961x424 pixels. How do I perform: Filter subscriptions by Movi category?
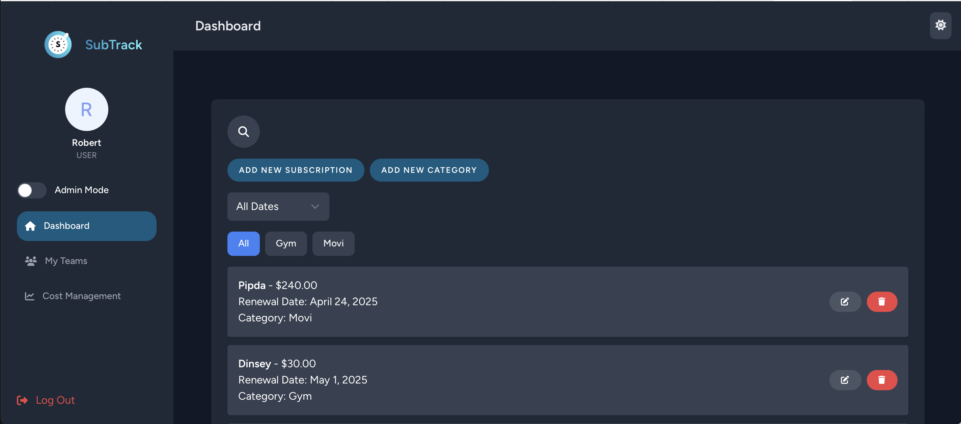[333, 243]
